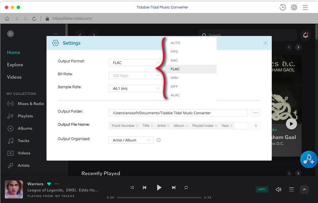
Task: Toggle the HIFI quality badge
Action: (262, 190)
